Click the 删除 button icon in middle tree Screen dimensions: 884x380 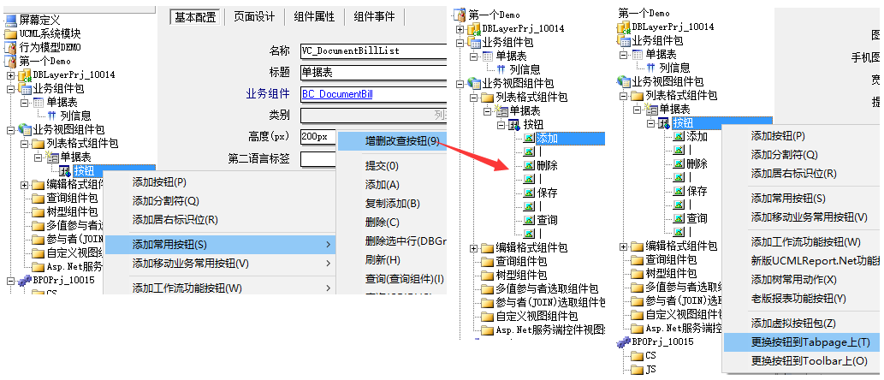tap(529, 165)
